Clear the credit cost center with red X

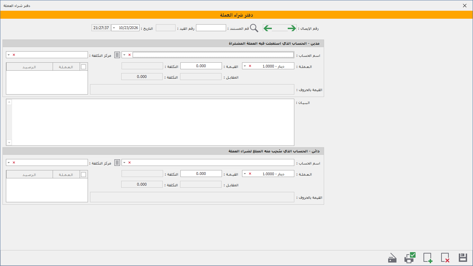[14, 162]
